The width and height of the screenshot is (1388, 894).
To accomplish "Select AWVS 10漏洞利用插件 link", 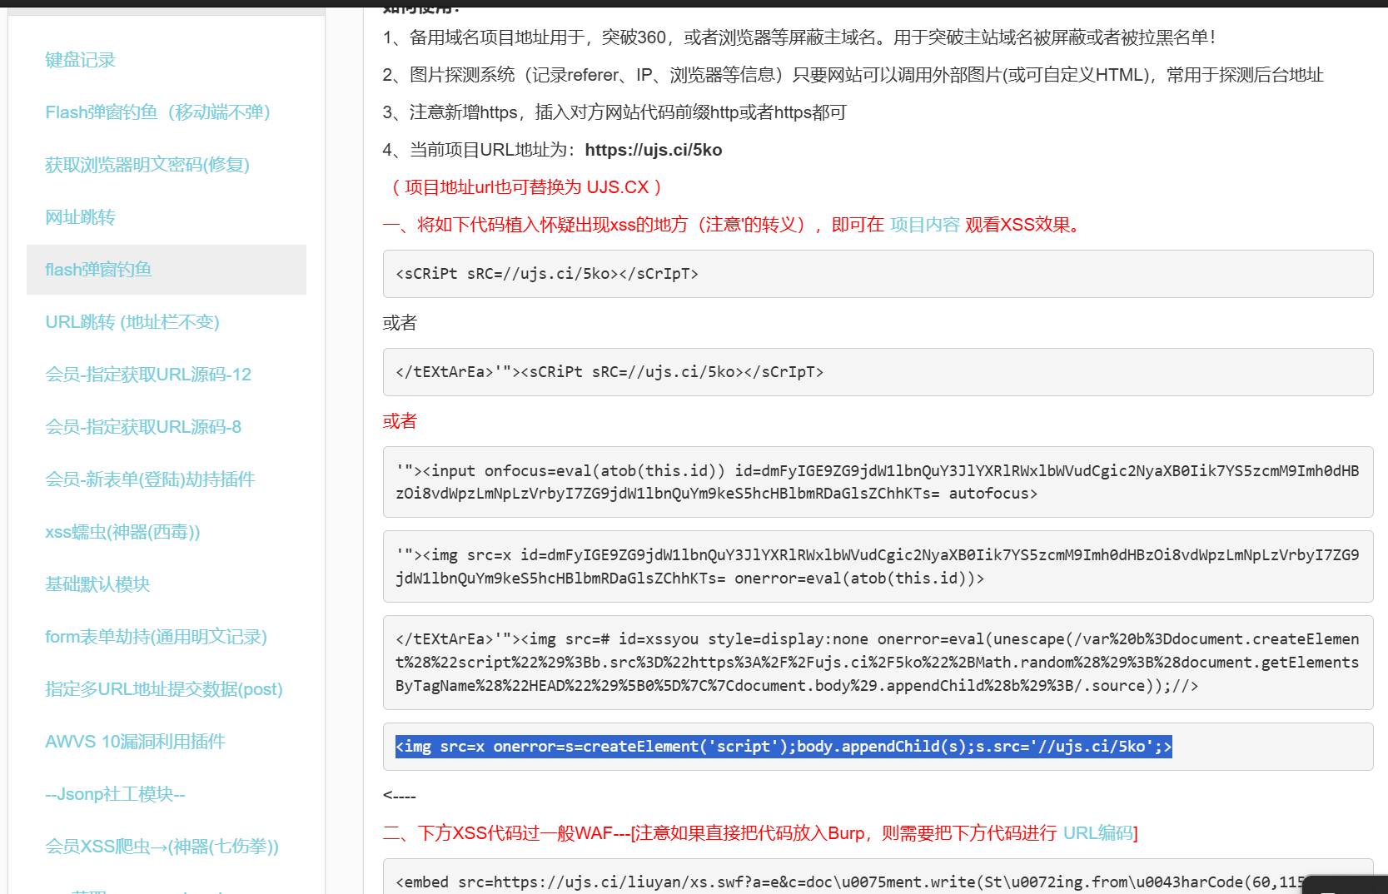I will [x=135, y=742].
